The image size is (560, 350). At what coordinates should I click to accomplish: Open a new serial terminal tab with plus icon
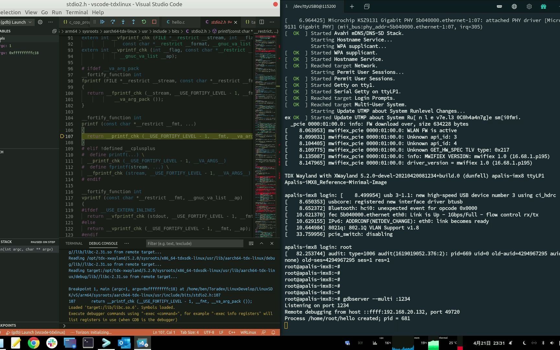coord(352,6)
